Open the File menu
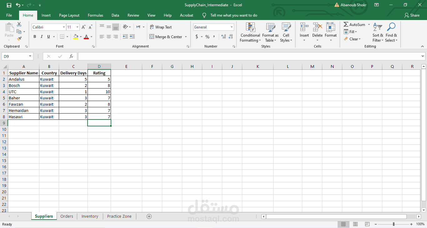Viewport: 427px width, 228px height. click(x=9, y=15)
